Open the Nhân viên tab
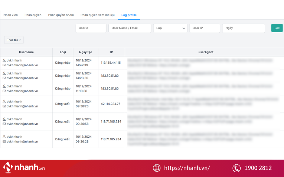284x177 pixels. click(x=10, y=15)
